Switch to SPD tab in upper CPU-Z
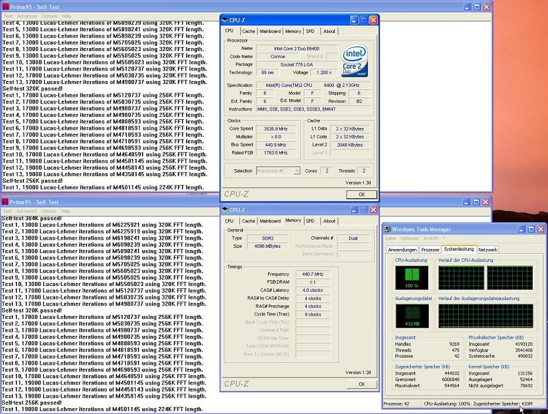The image size is (548, 414). pyautogui.click(x=310, y=32)
